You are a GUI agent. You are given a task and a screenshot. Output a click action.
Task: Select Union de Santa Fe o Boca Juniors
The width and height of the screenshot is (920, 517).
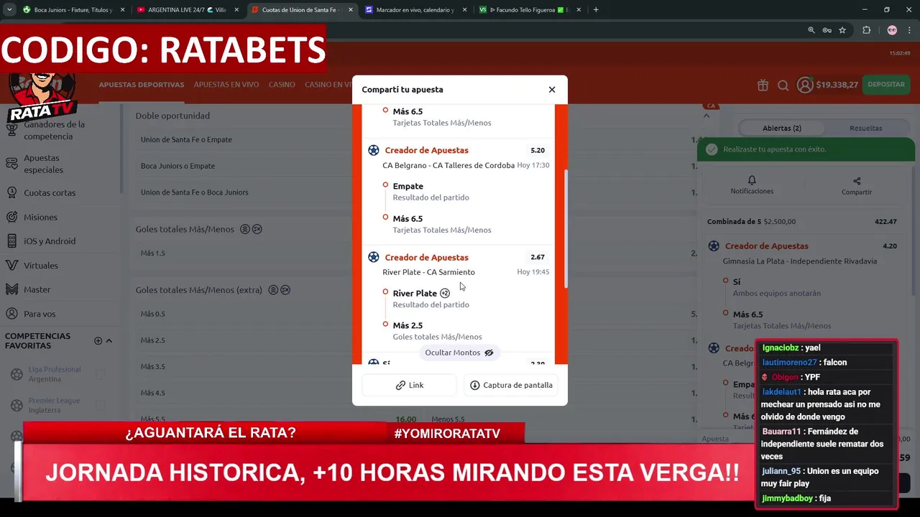(x=195, y=192)
